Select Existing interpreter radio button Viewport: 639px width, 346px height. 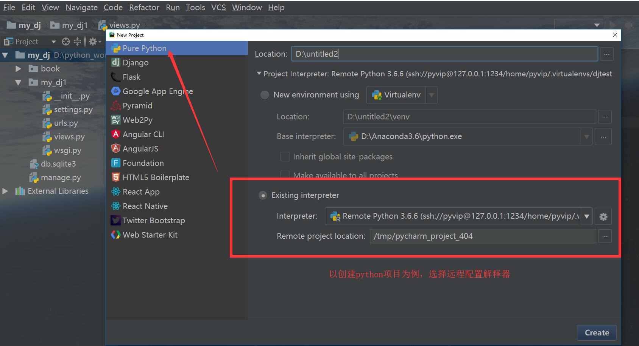(x=263, y=196)
